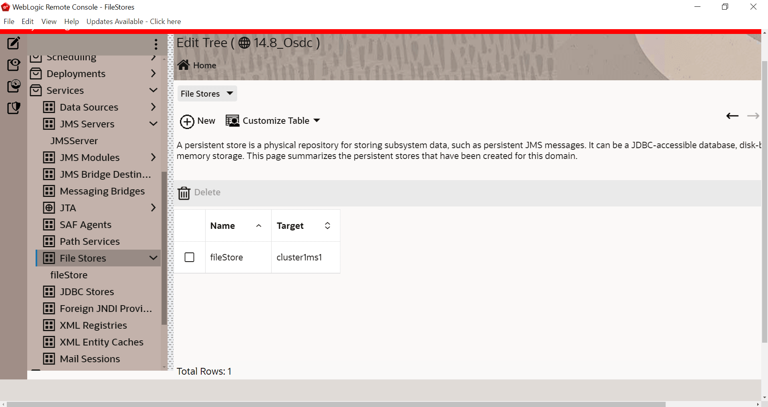
Task: Open the Edit menu
Action: (28, 22)
